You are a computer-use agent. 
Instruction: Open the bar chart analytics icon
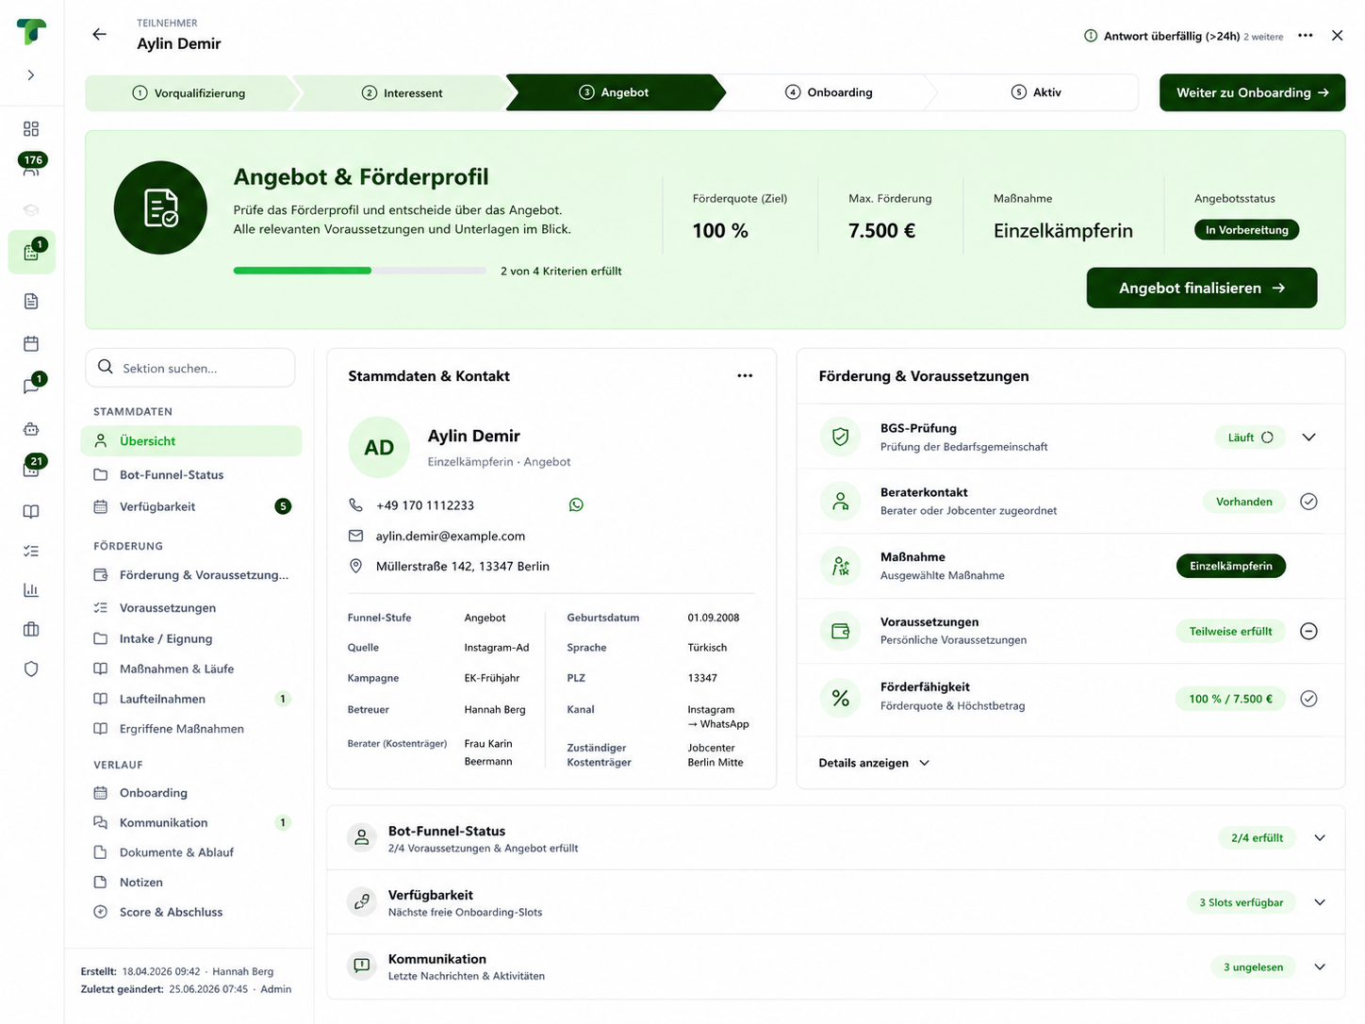(31, 590)
